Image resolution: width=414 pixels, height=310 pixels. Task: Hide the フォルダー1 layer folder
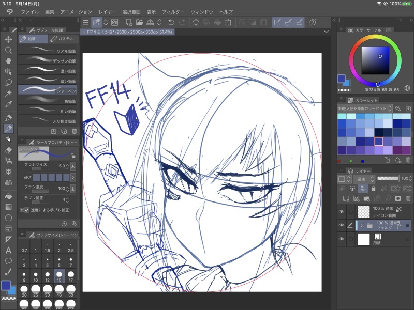342,225
